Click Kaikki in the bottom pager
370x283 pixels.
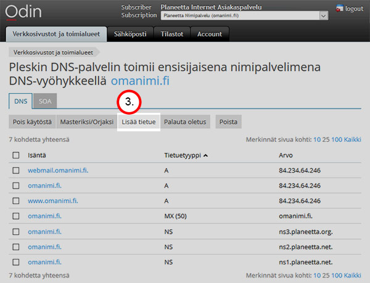click(353, 275)
